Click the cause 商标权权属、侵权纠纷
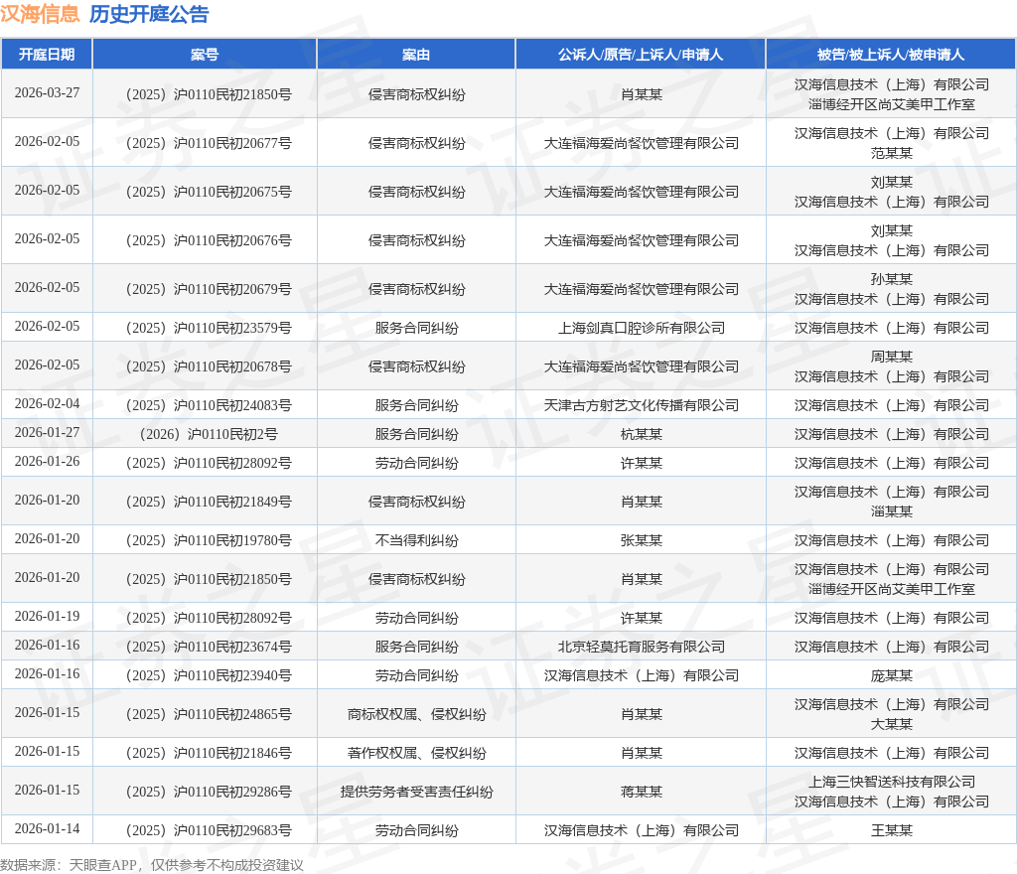The image size is (1017, 874). 416,714
